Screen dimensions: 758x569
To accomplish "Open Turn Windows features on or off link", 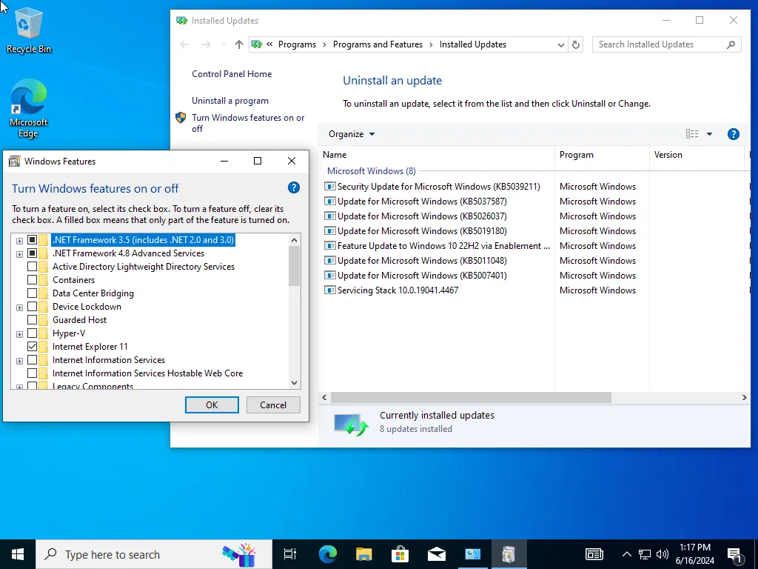I will pyautogui.click(x=248, y=123).
